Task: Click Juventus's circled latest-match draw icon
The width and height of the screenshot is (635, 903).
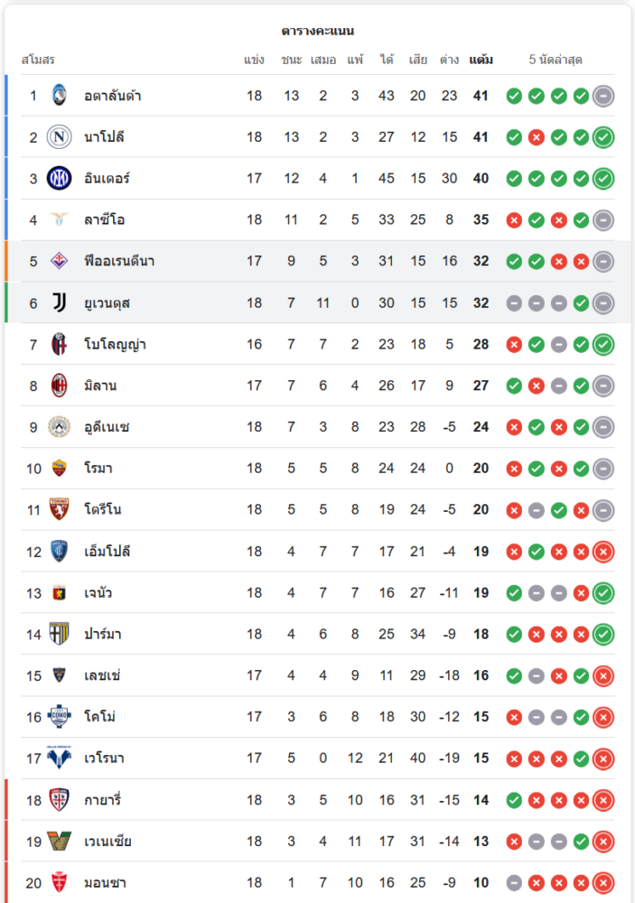Action: pyautogui.click(x=603, y=303)
